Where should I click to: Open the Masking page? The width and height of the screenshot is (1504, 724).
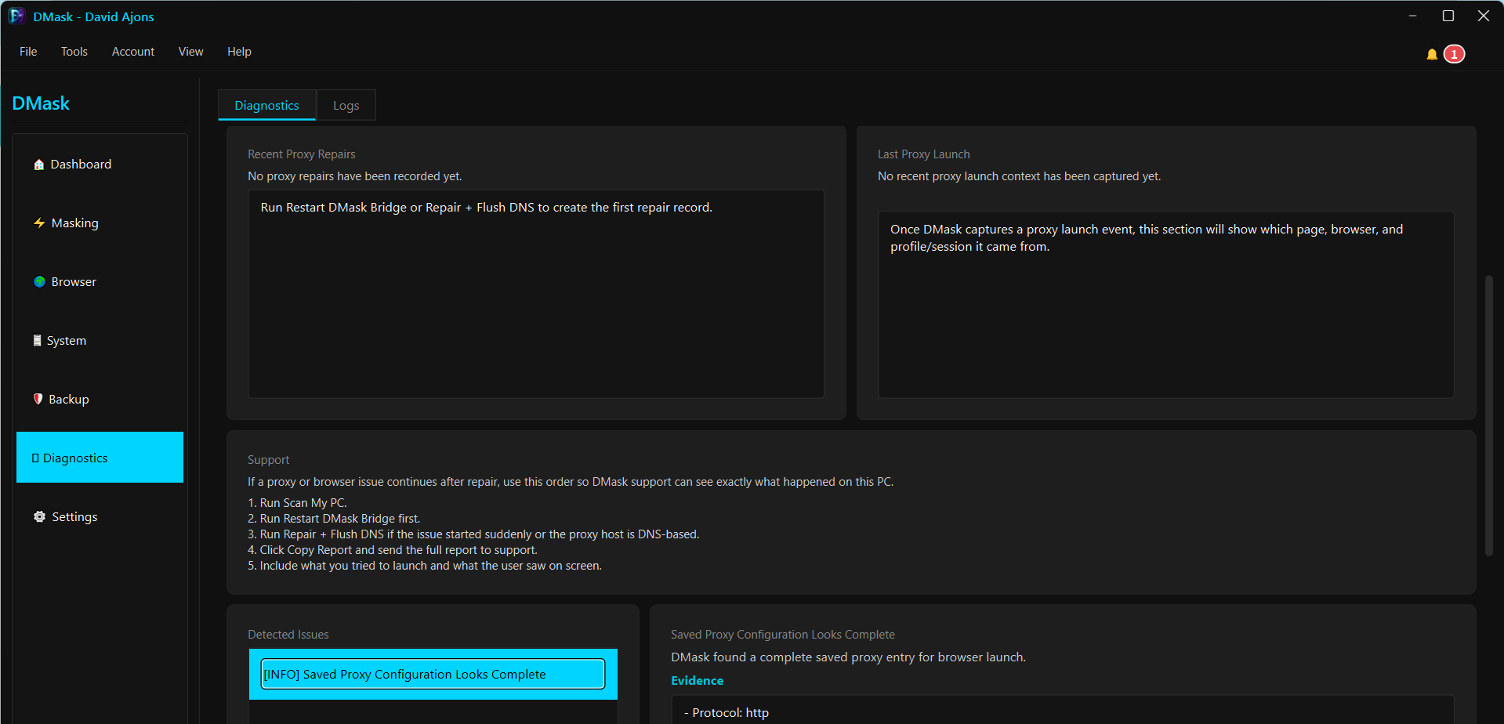coord(100,223)
